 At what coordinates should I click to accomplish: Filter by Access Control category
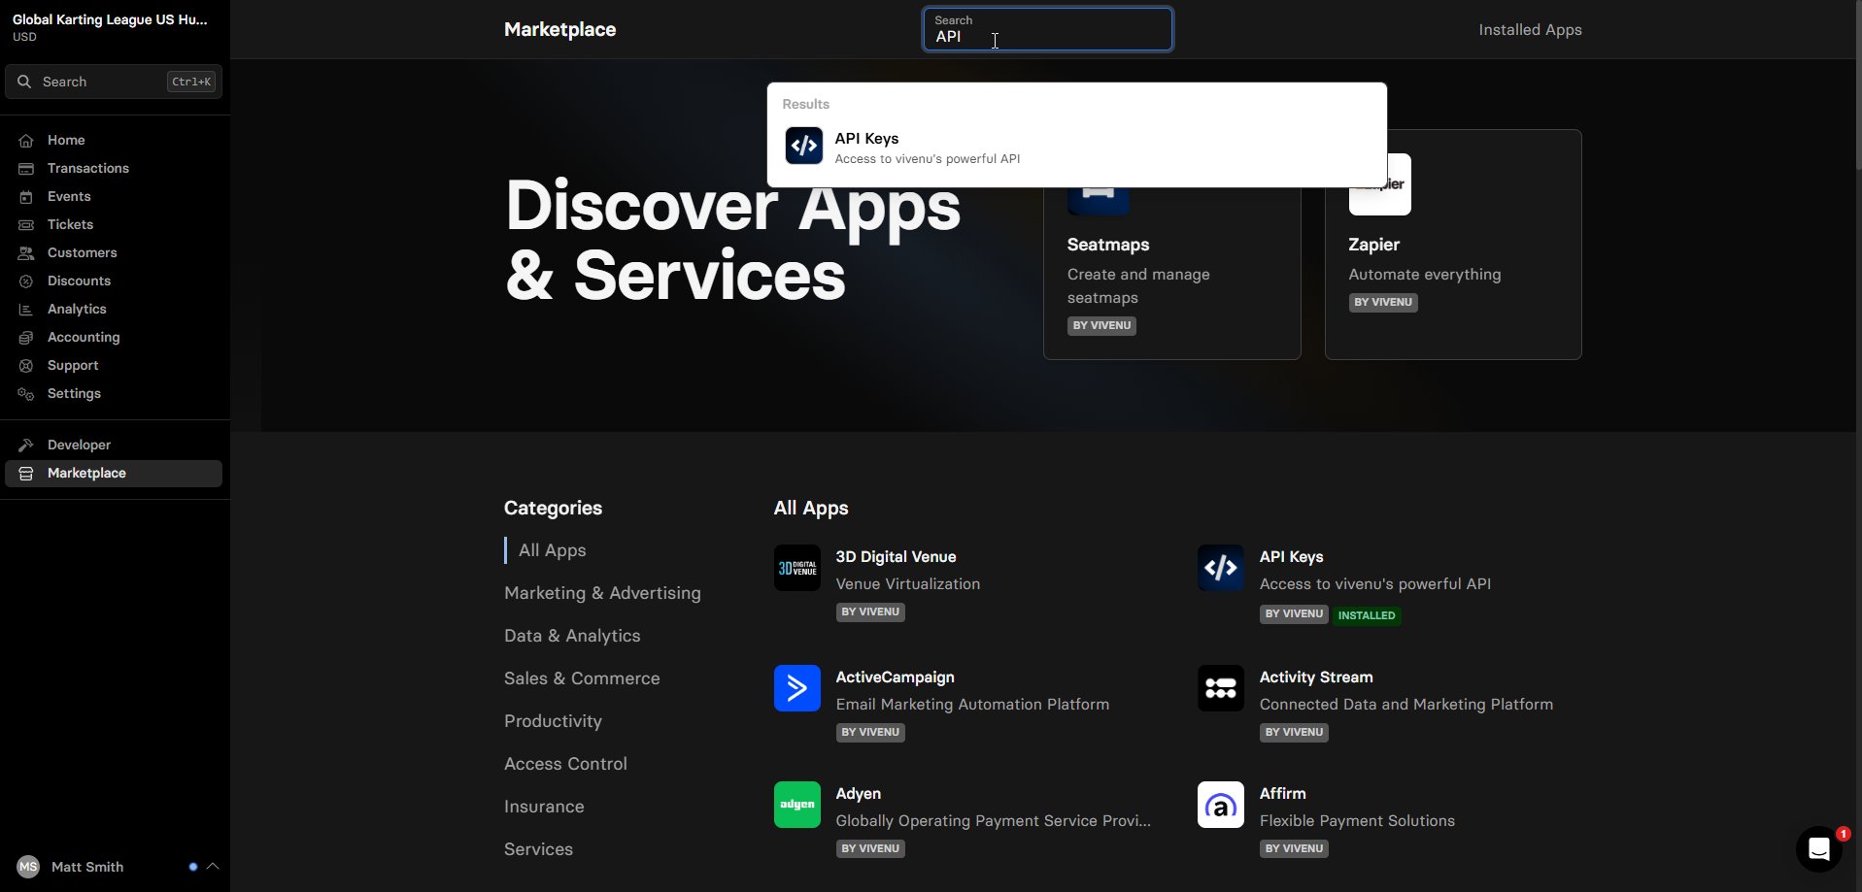tap(565, 764)
